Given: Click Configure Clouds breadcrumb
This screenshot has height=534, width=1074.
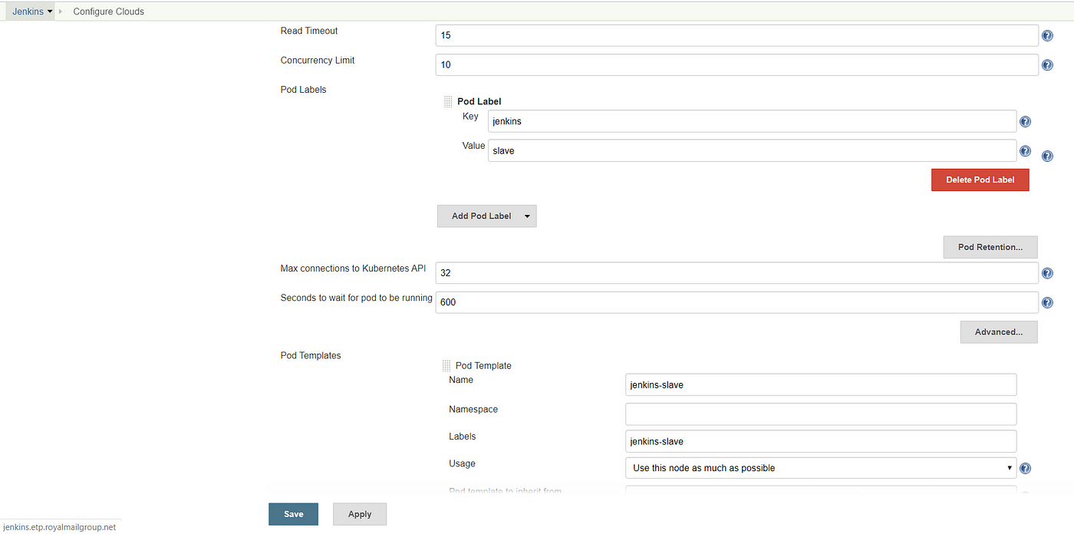Looking at the screenshot, I should click(108, 12).
